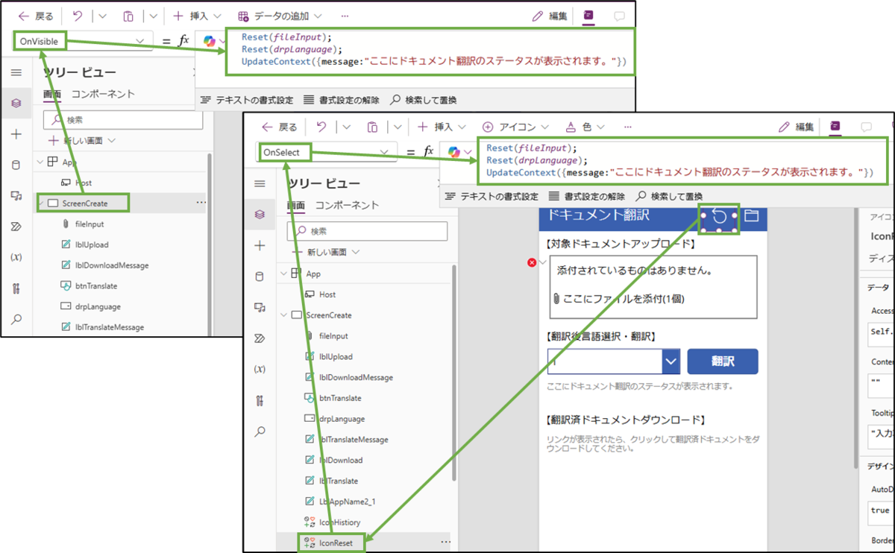
Task: Click ここにファイルを添付 on the canvas
Action: click(618, 299)
